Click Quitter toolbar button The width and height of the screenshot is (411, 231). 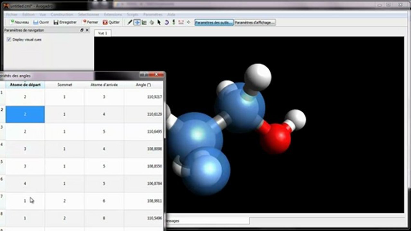(x=111, y=22)
